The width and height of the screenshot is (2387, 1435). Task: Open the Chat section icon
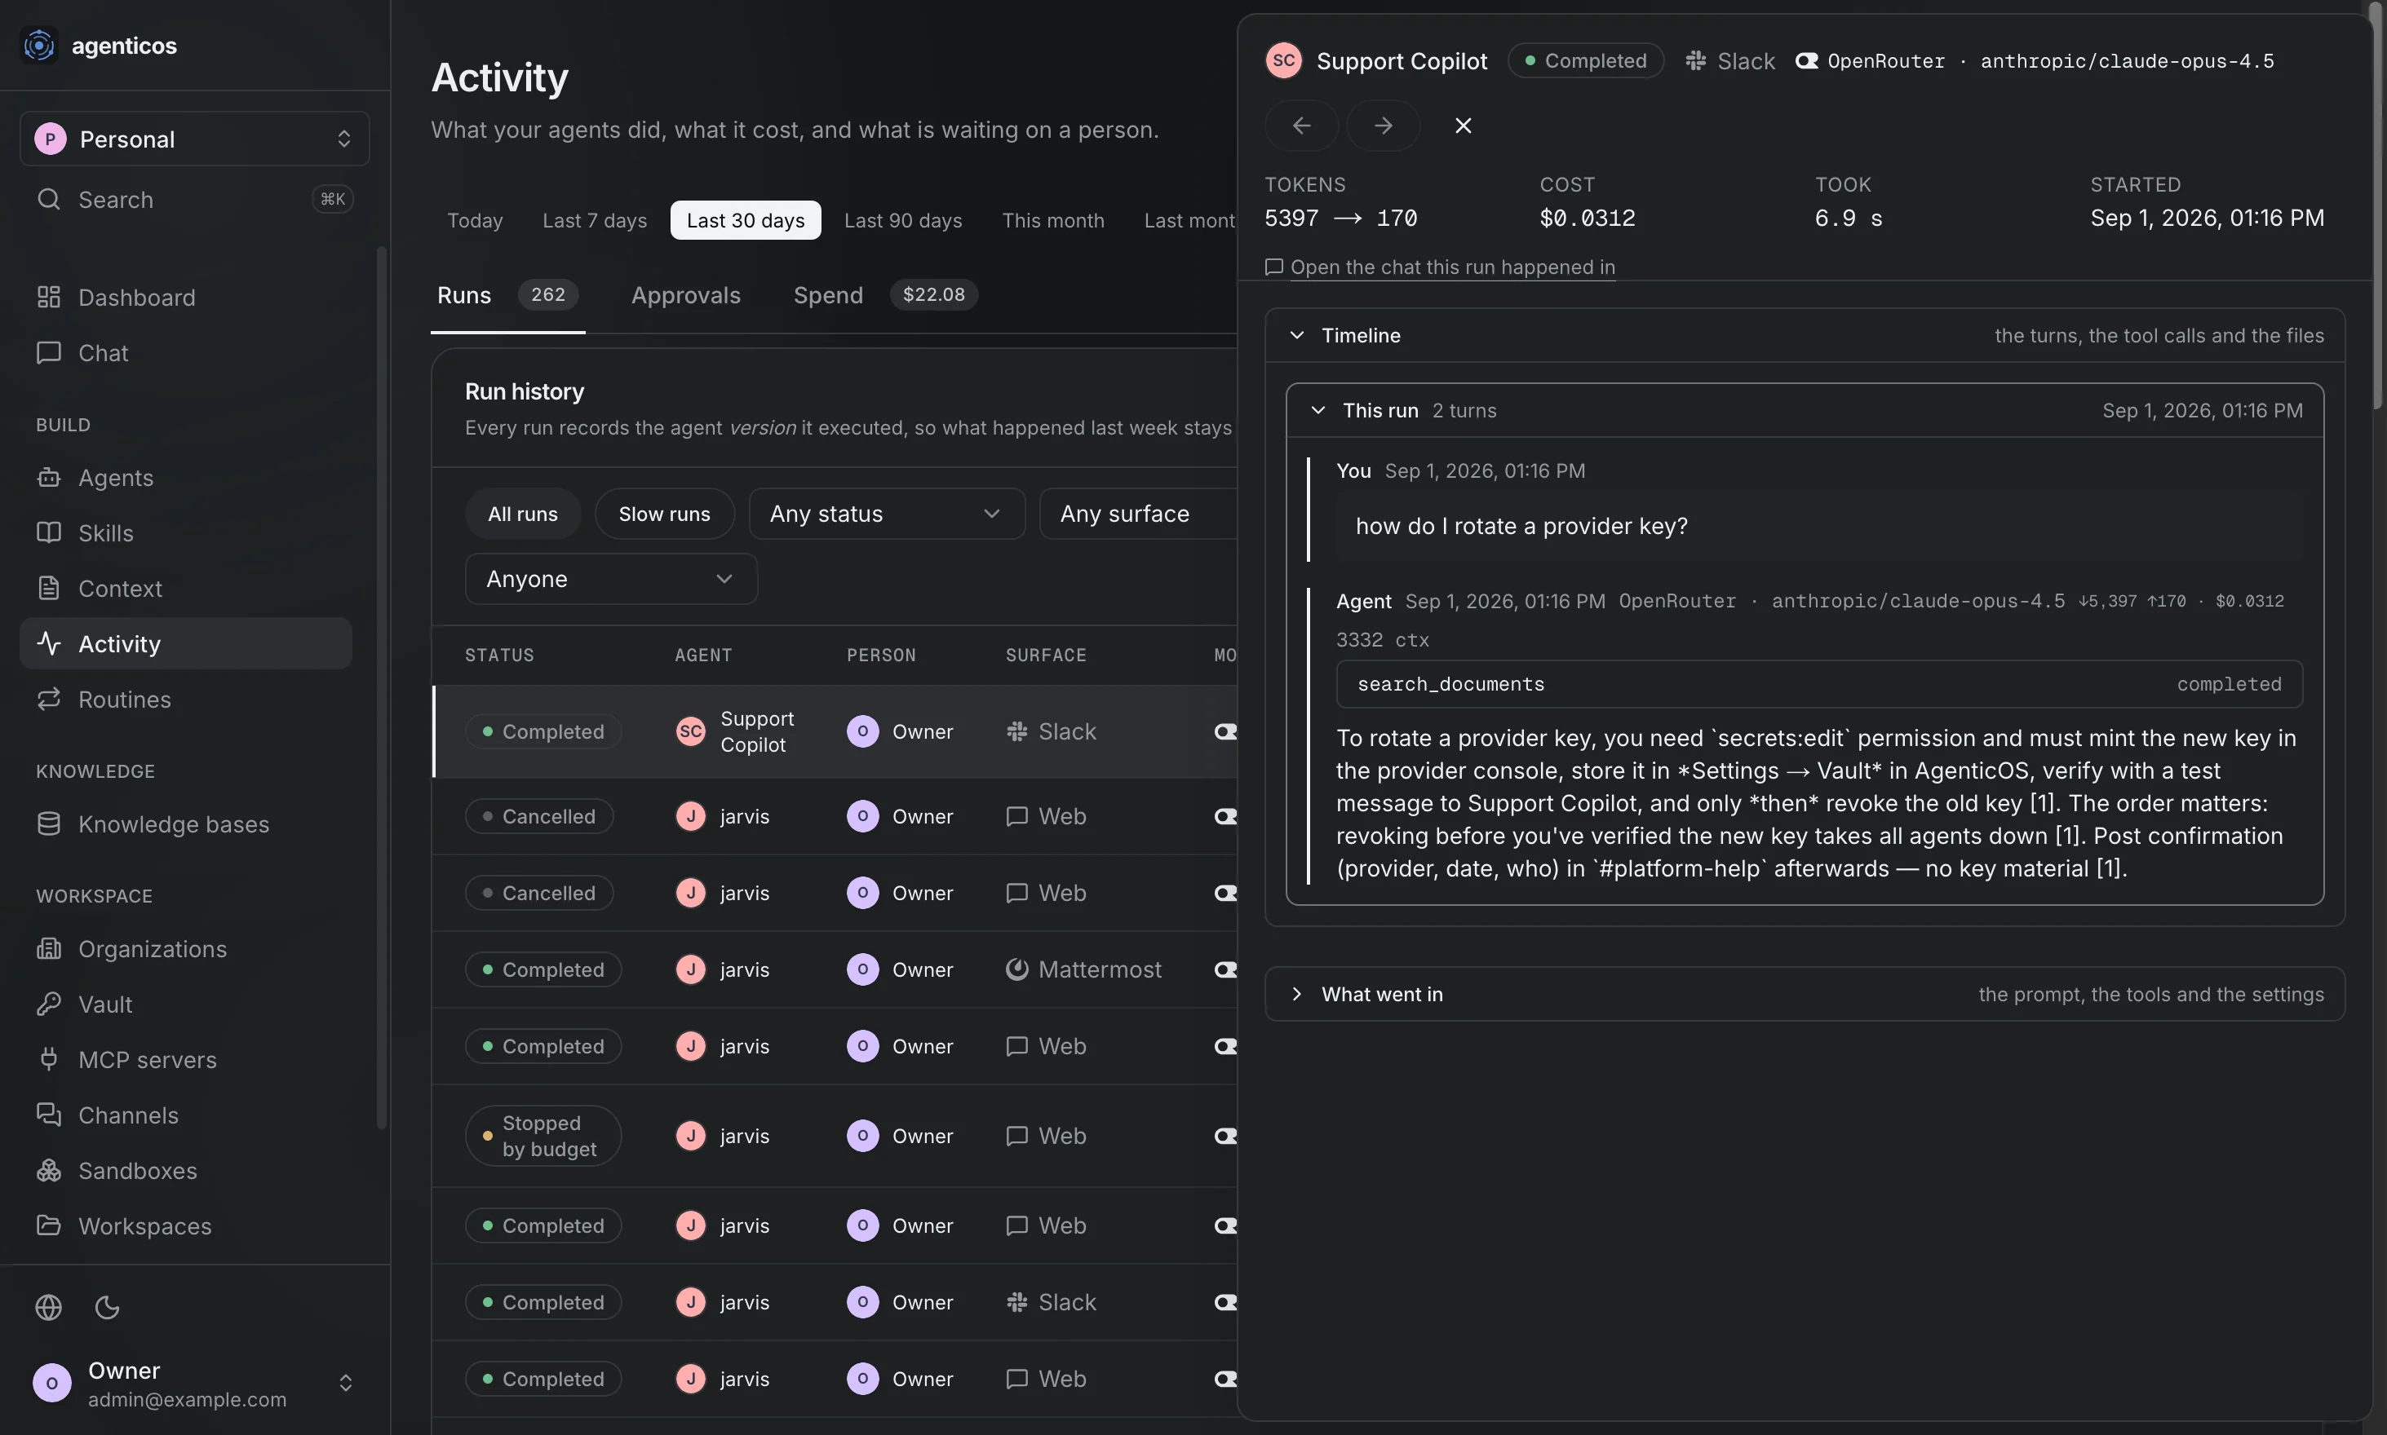(x=48, y=353)
